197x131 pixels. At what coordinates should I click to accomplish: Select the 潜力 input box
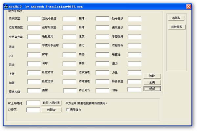pos(135,64)
